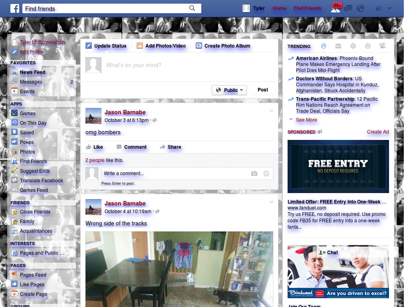Open the first Jason Barnabe post options chevron
Viewport: 409px width, 307px height.
[x=272, y=111]
